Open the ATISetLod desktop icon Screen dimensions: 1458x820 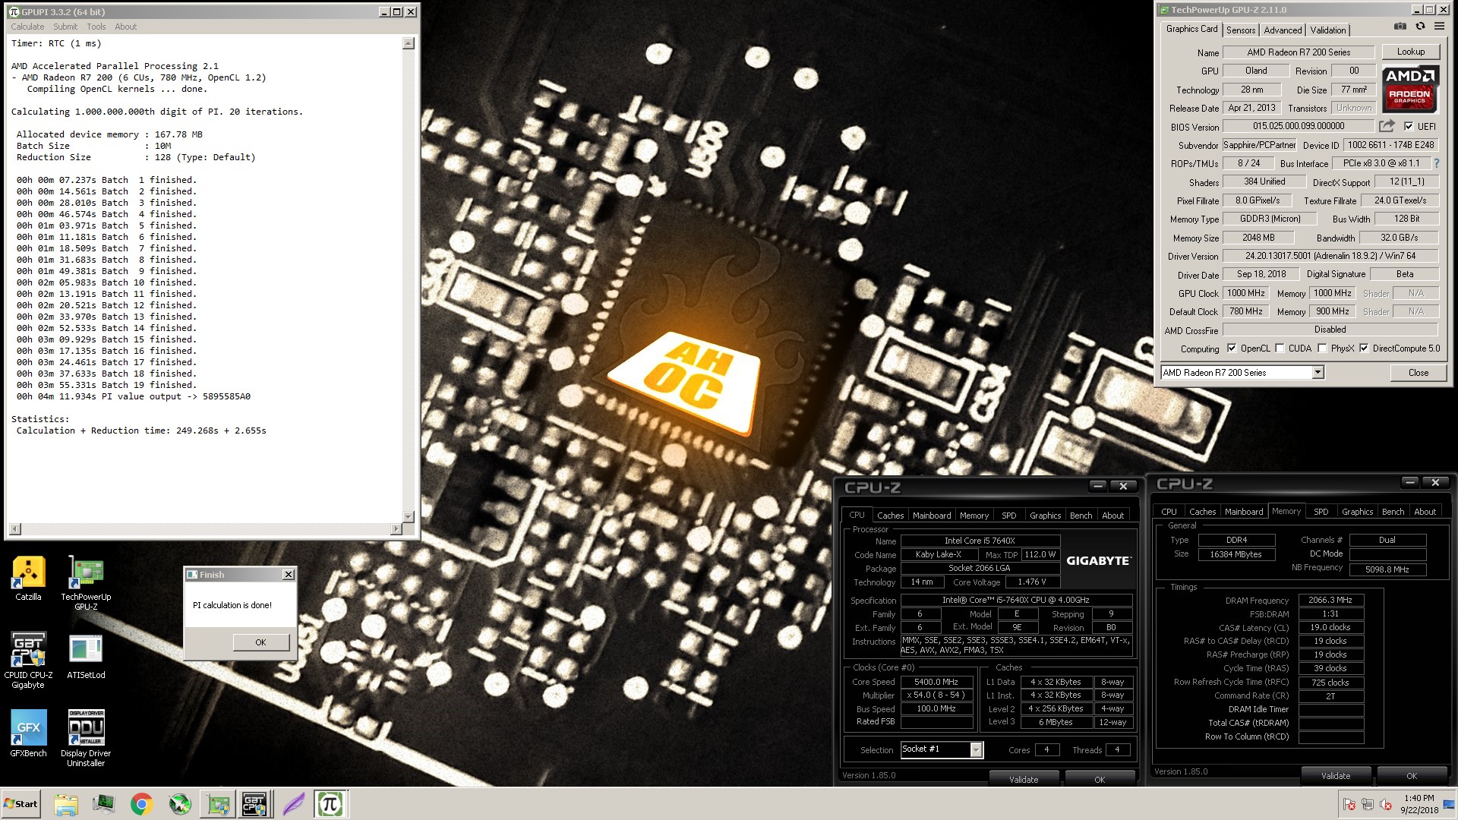(x=86, y=656)
